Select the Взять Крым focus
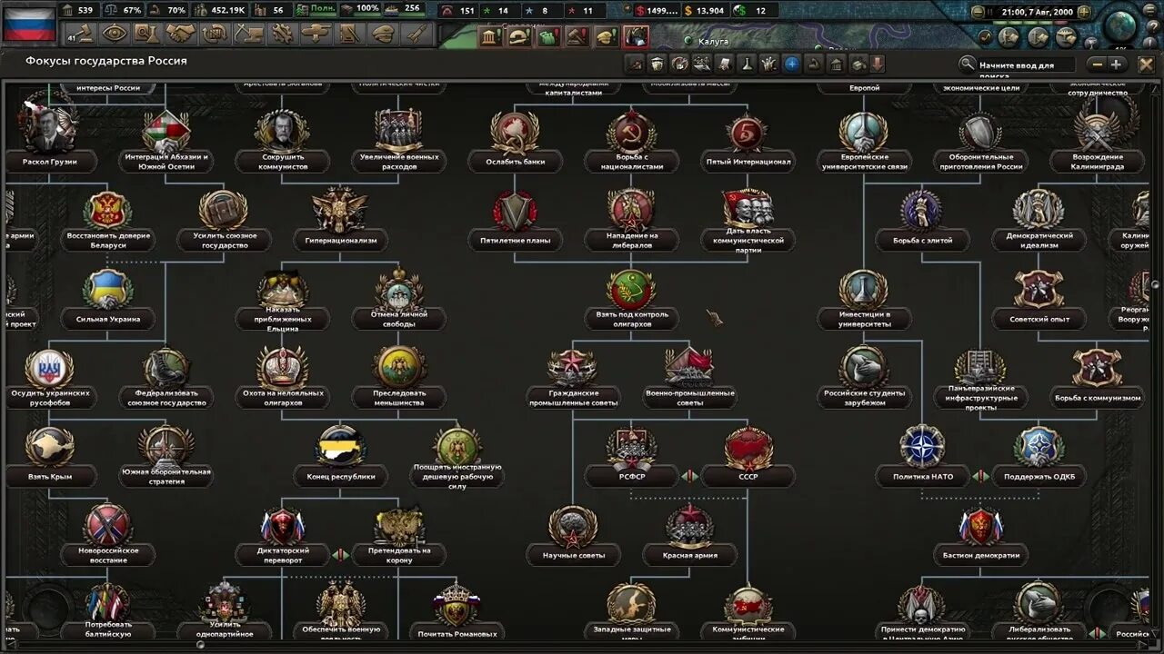The width and height of the screenshot is (1164, 654). [x=50, y=456]
